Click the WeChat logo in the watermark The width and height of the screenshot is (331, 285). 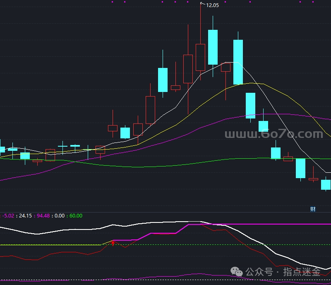tap(236, 272)
